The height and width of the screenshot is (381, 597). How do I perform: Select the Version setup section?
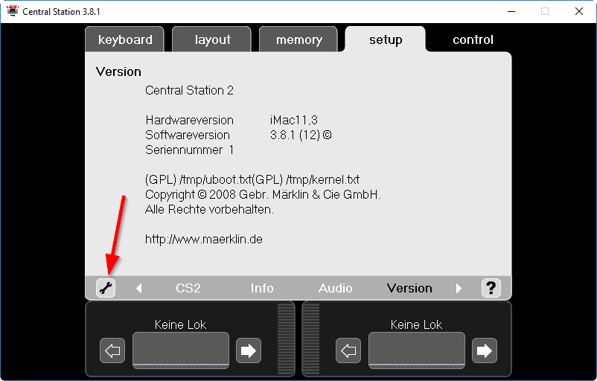coord(409,288)
